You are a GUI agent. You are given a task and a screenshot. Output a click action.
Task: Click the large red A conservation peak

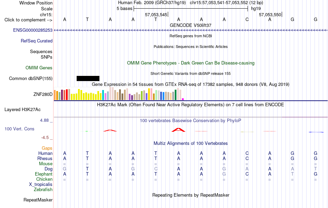(x=179, y=130)
